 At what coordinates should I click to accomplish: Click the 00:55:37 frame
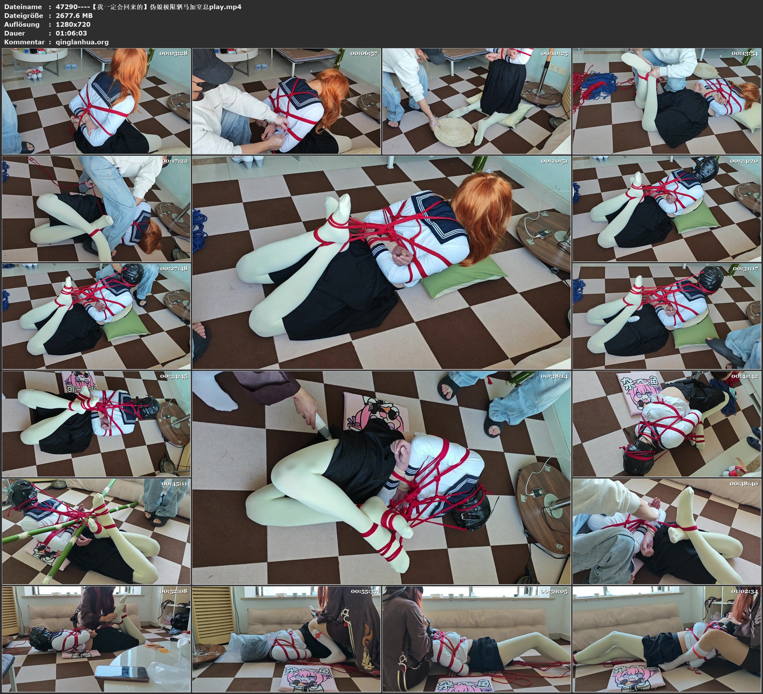click(x=286, y=639)
